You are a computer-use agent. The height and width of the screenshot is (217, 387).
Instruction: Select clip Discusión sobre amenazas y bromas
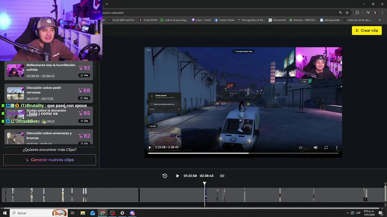click(49, 137)
